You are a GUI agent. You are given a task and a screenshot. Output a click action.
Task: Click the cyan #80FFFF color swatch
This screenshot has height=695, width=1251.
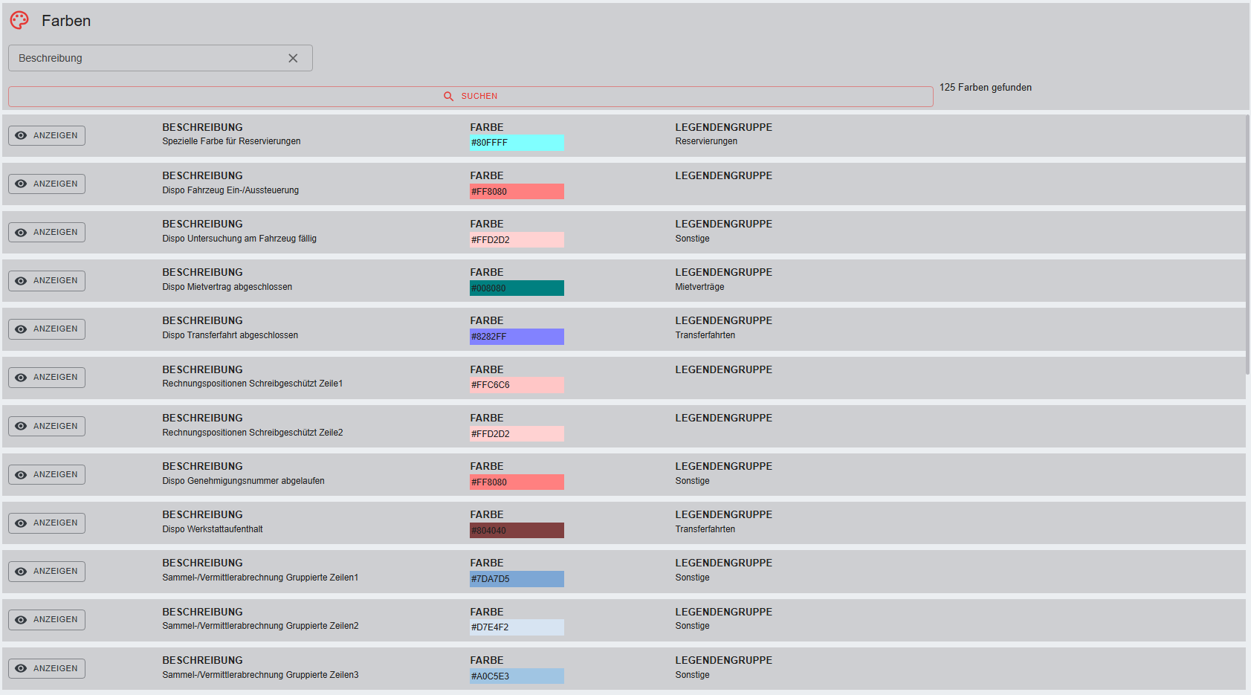517,143
